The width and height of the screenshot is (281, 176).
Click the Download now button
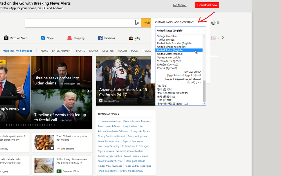pyautogui.click(x=207, y=5)
